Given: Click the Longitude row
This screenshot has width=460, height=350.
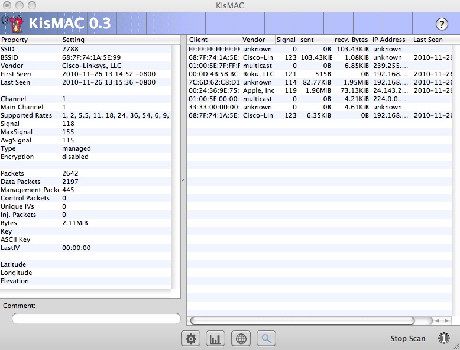Looking at the screenshot, I should coord(86,273).
